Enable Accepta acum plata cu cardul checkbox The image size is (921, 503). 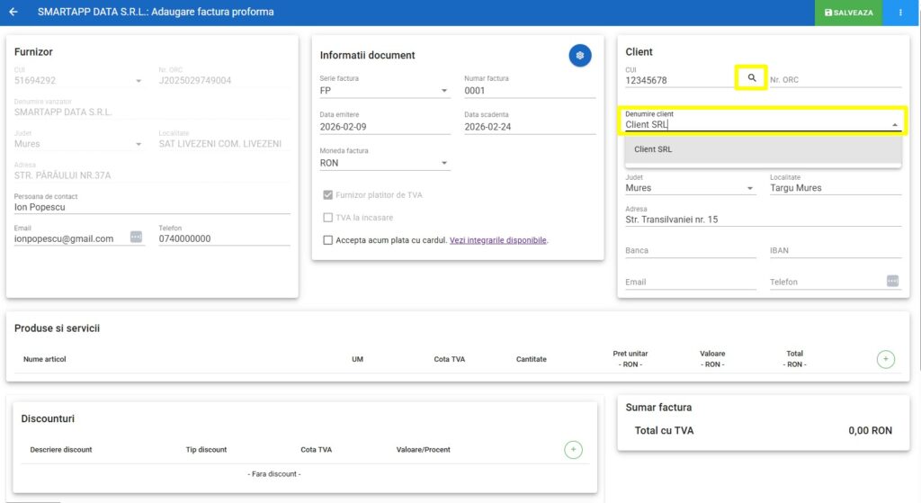327,240
